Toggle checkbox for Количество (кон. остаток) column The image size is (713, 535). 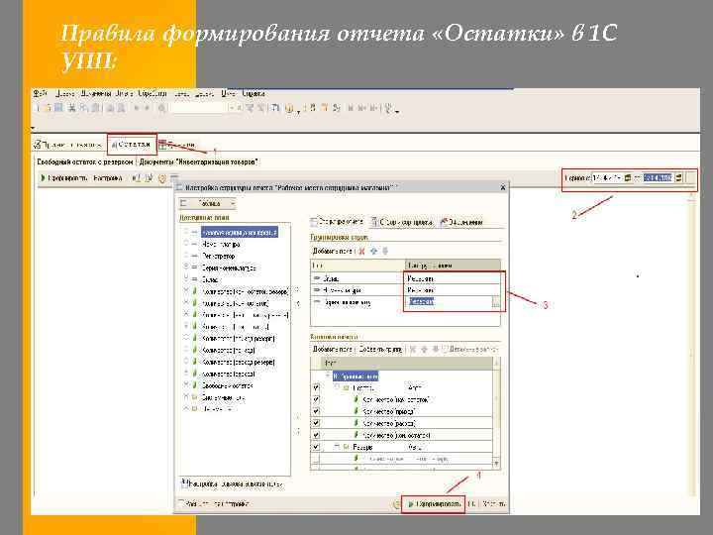pos(316,435)
